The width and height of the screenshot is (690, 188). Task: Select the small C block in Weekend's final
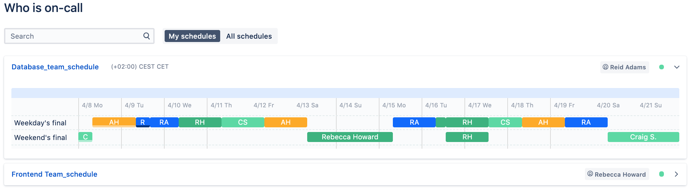tap(85, 137)
